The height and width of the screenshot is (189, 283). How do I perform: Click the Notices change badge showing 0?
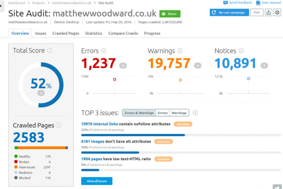point(264,66)
